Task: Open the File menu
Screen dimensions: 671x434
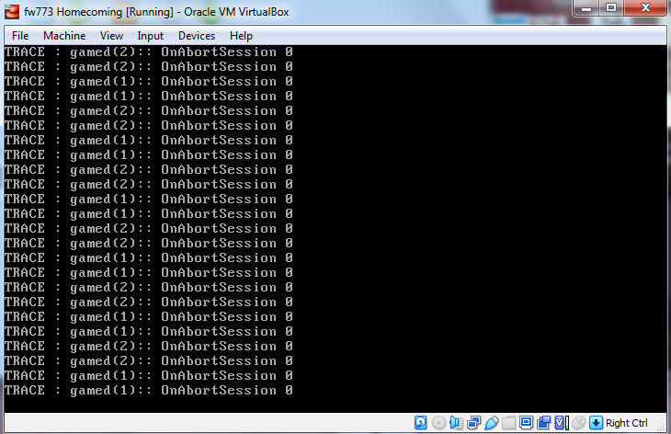Action: click(20, 36)
